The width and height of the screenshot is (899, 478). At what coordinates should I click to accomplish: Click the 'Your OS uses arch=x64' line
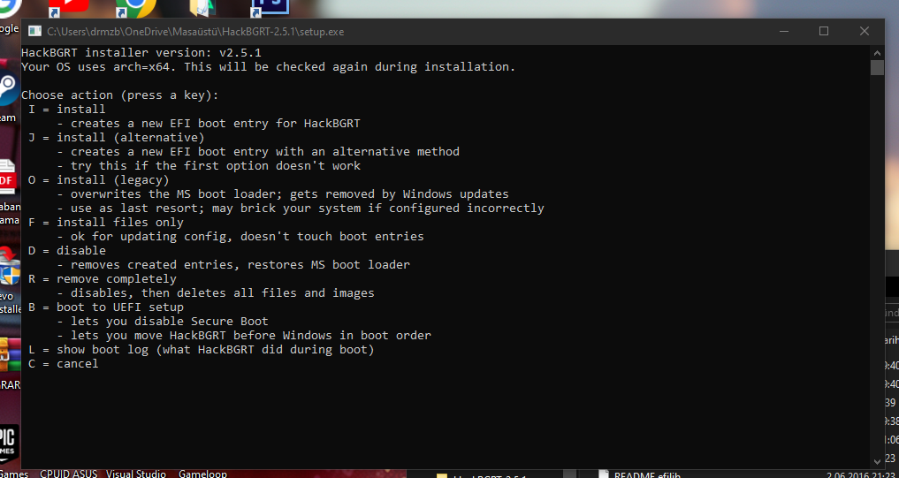pyautogui.click(x=269, y=66)
